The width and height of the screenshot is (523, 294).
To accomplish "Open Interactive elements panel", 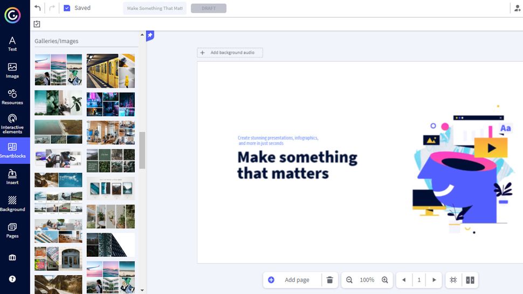I will coord(12,124).
